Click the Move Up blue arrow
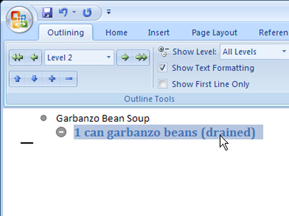The width and height of the screenshot is (289, 216). coord(17,78)
